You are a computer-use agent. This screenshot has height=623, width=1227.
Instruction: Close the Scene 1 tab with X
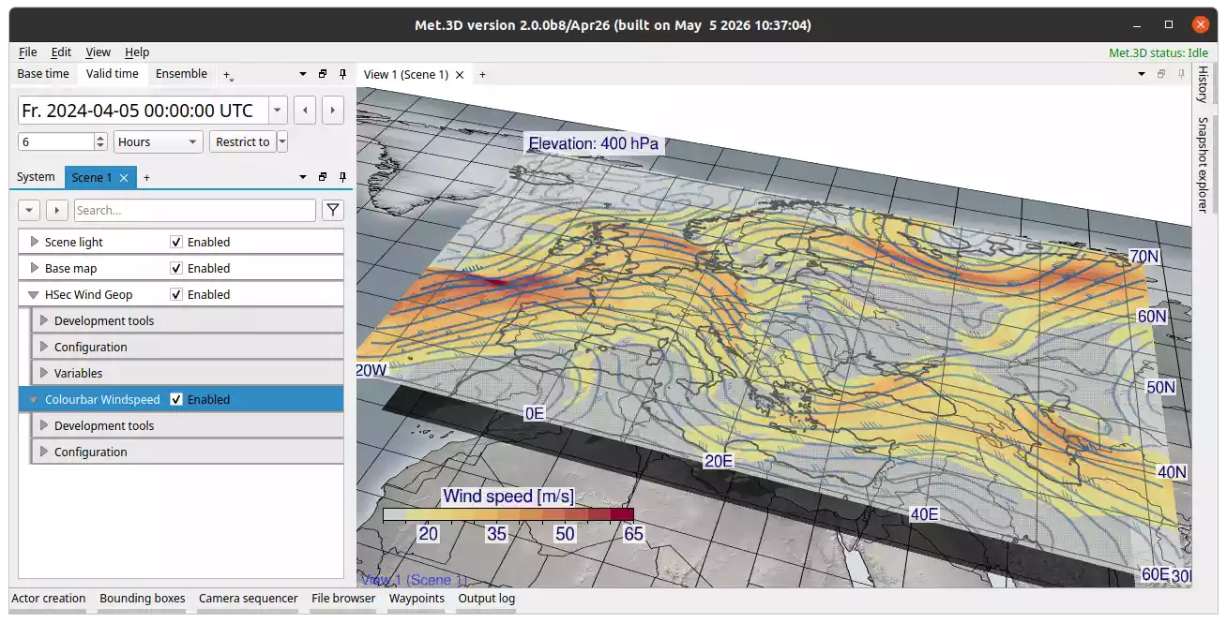pos(123,177)
